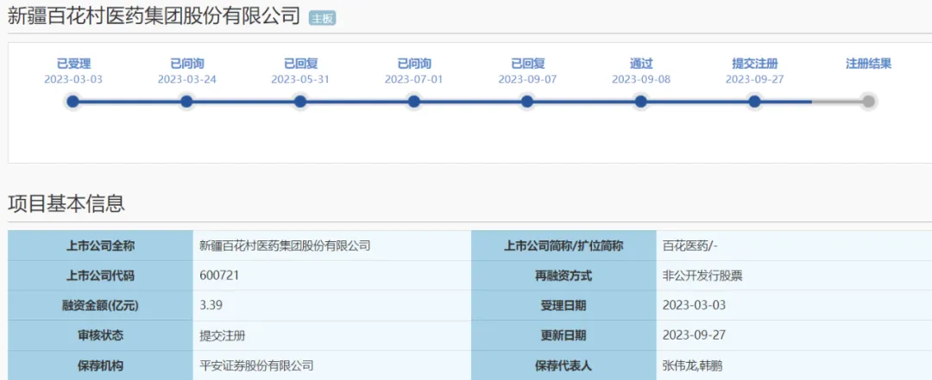
Task: Select the 提交注册 timeline node dot
Action: tap(754, 102)
